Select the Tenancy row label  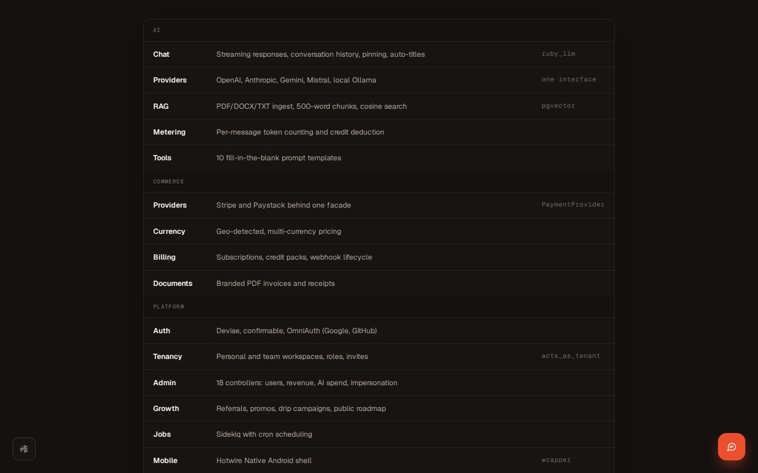(x=167, y=356)
